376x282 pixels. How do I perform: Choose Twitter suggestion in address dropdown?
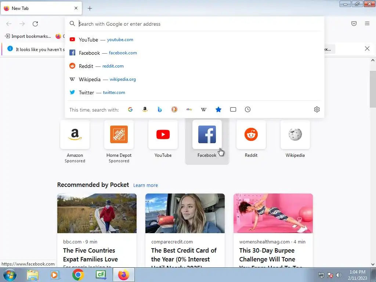pos(195,92)
